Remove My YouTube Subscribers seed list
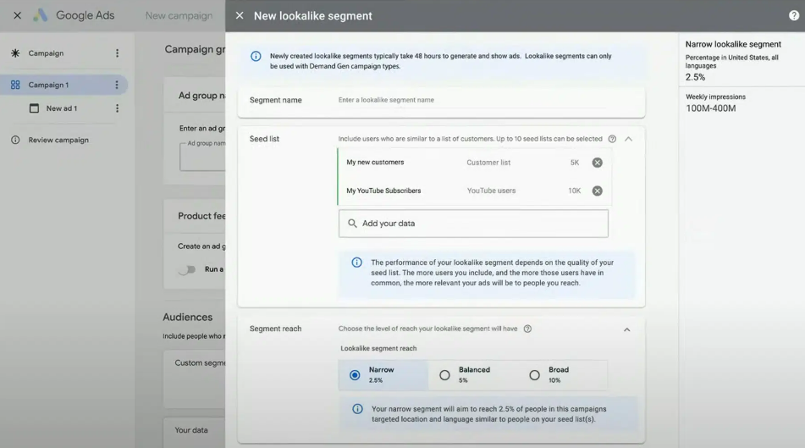 click(x=597, y=191)
